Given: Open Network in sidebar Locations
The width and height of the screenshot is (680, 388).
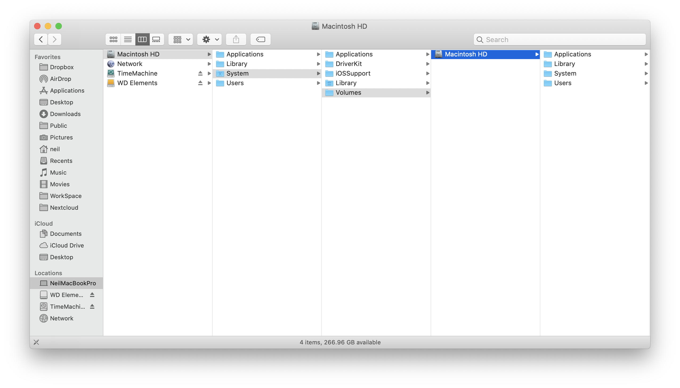Looking at the screenshot, I should (x=66, y=318).
